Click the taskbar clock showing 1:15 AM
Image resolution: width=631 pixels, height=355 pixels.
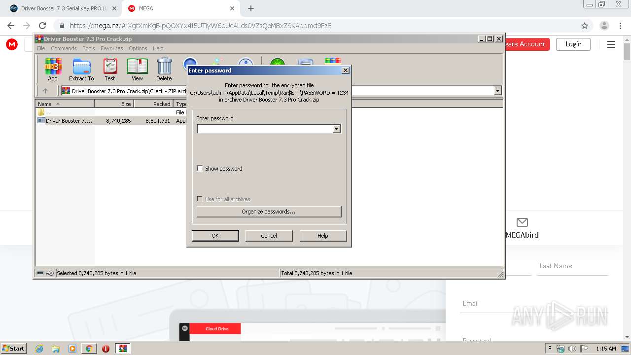point(606,349)
